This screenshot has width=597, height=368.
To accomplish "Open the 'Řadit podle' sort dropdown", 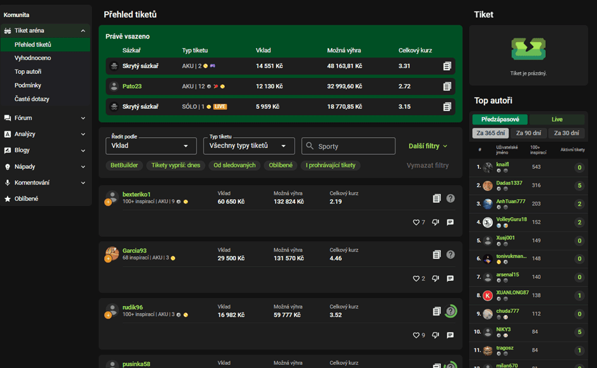I will point(151,146).
